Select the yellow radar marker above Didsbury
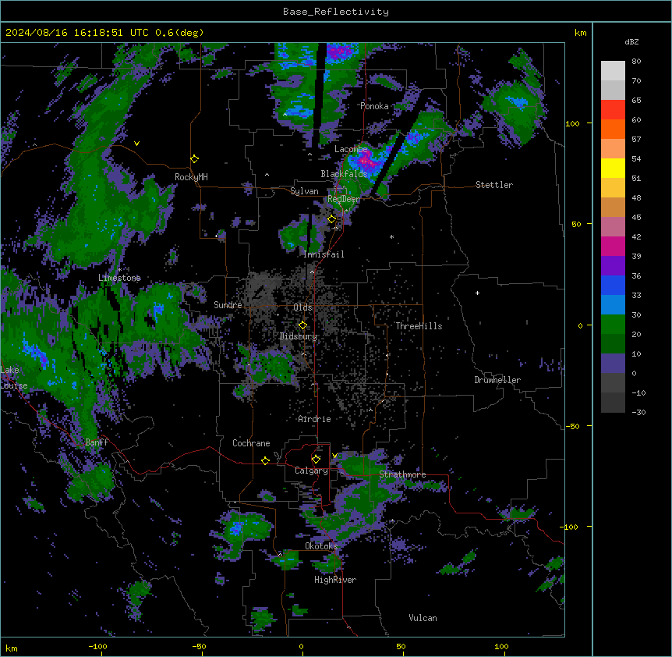 click(302, 325)
